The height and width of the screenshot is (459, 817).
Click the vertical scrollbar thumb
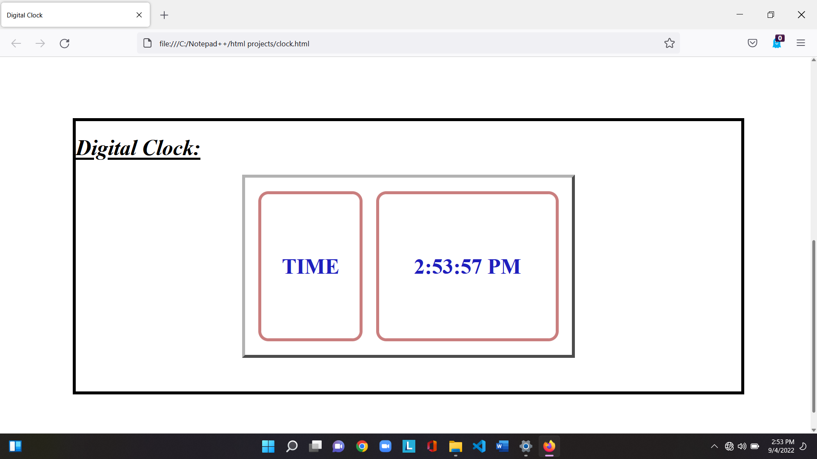click(814, 326)
